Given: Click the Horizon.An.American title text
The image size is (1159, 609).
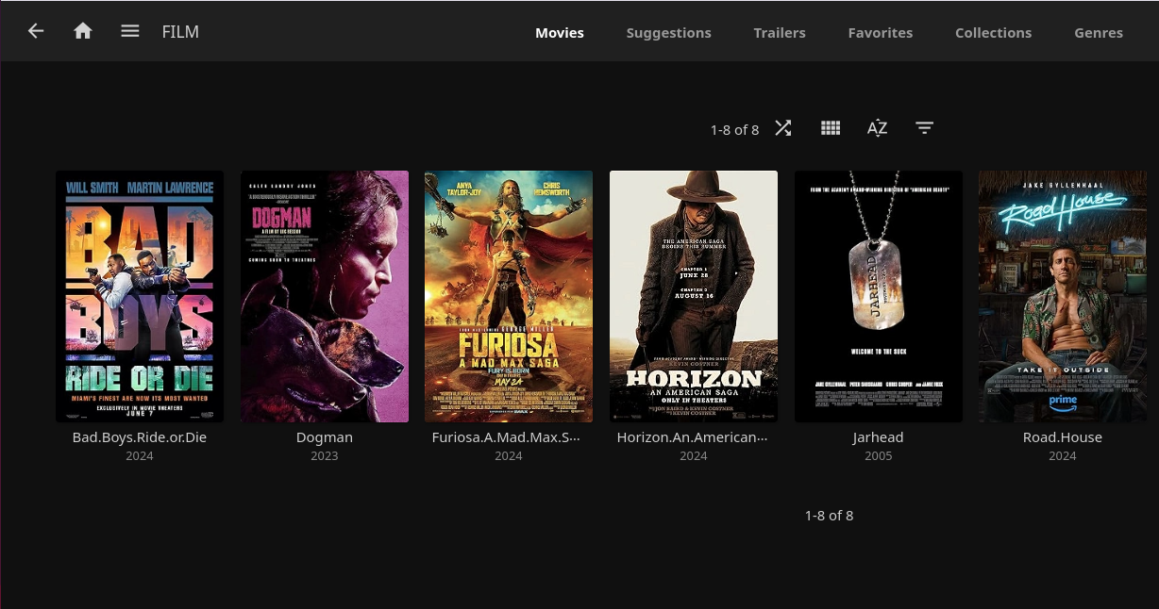Looking at the screenshot, I should pyautogui.click(x=692, y=437).
